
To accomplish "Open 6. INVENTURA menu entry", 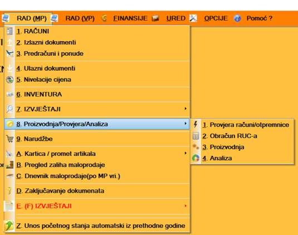I will [97, 94].
